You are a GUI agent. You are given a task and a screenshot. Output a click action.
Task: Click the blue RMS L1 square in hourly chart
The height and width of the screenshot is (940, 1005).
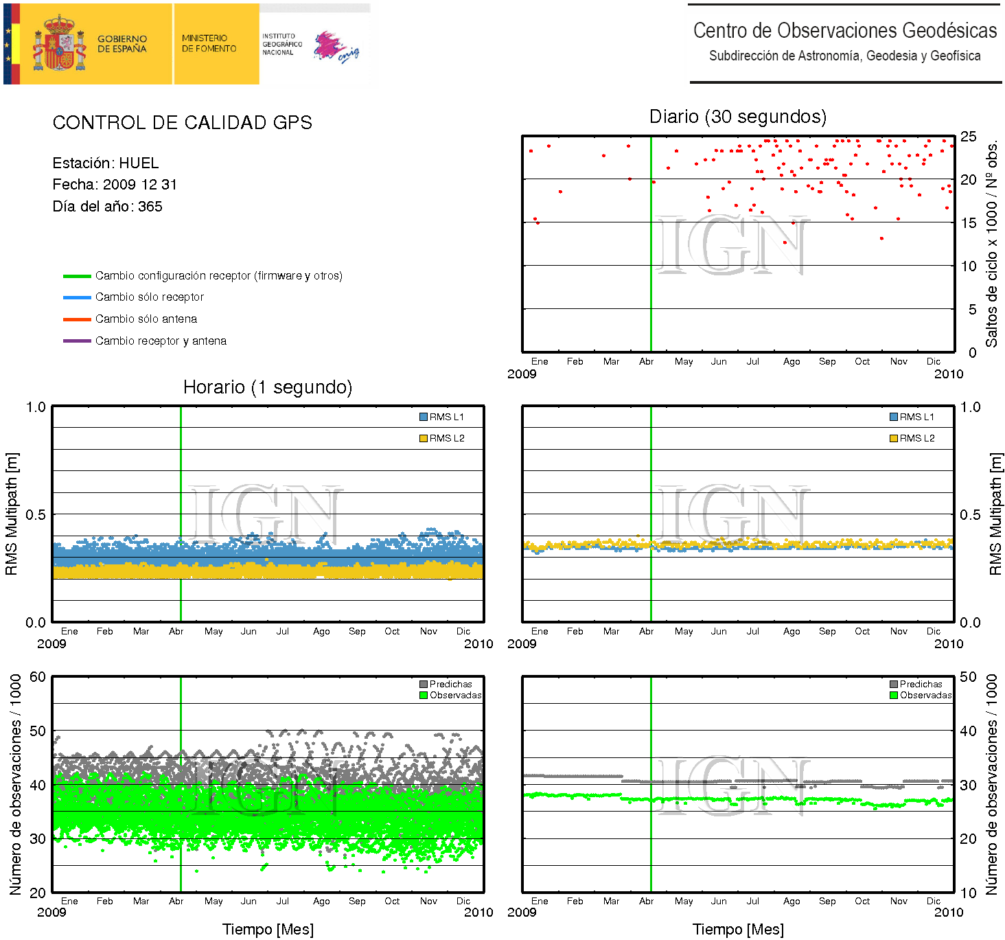click(424, 417)
